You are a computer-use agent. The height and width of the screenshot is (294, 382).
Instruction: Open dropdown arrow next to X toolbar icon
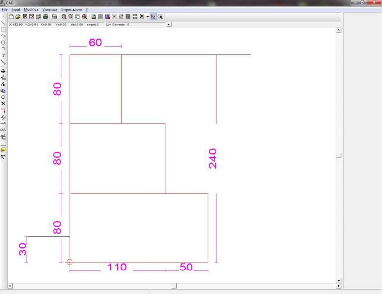pos(147,17)
